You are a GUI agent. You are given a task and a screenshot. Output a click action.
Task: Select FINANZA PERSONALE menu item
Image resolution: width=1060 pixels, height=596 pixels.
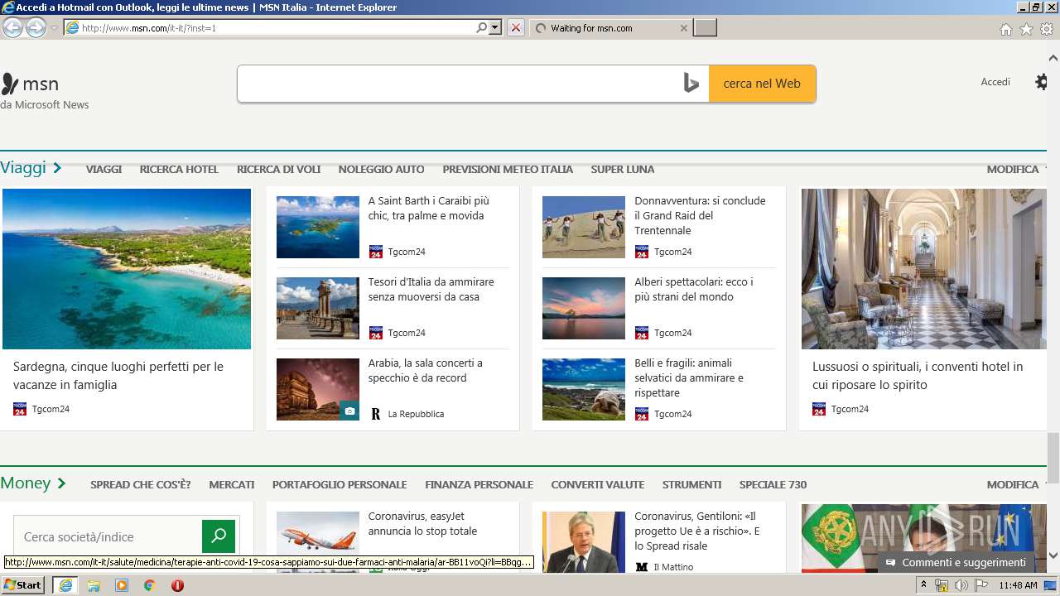click(x=479, y=485)
